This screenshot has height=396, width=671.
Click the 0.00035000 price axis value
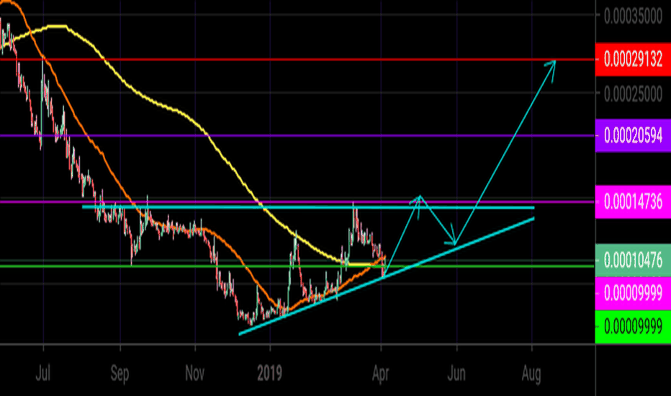tap(633, 17)
